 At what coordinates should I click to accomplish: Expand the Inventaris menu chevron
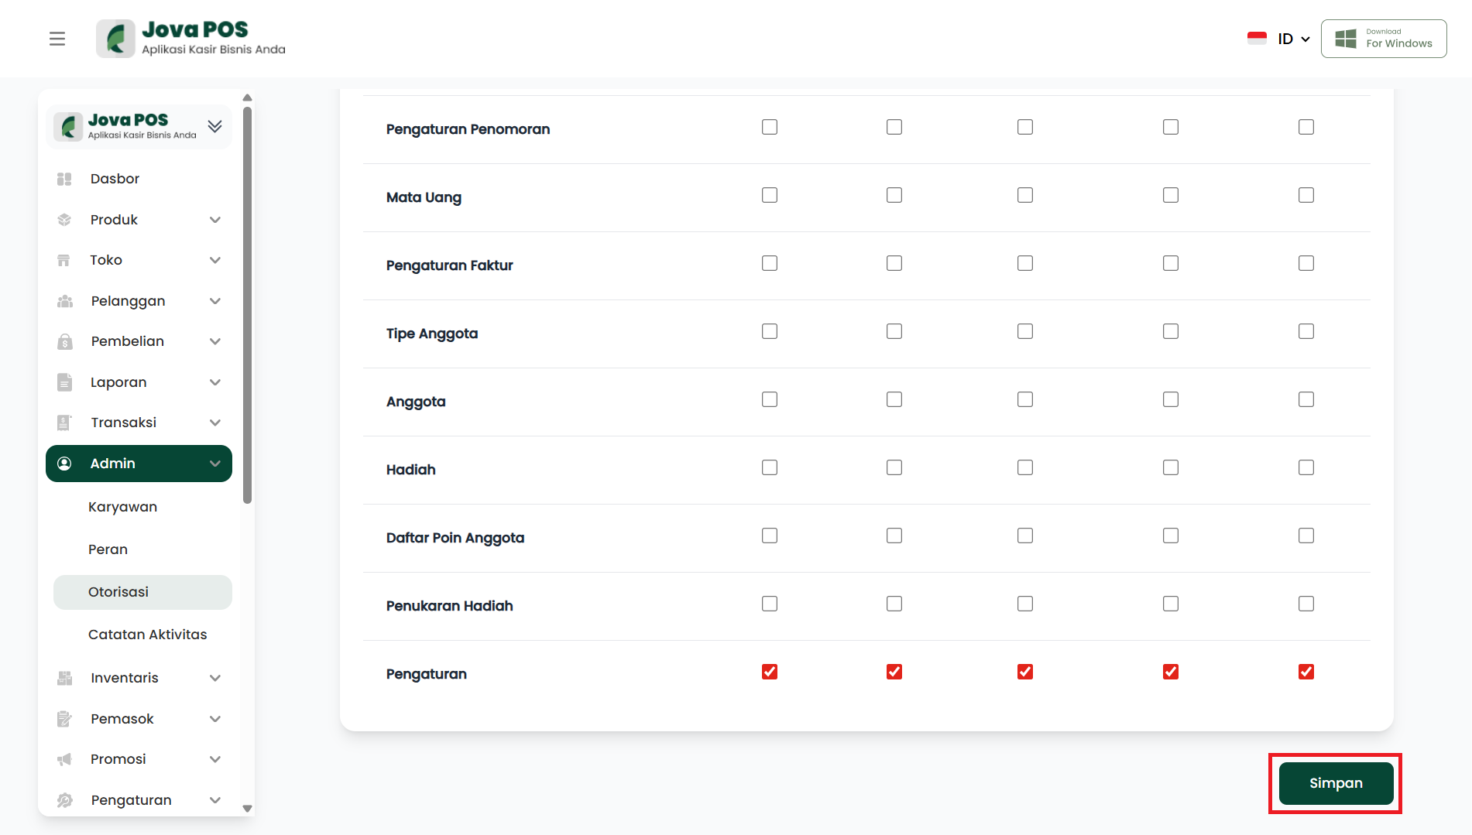[x=215, y=678]
